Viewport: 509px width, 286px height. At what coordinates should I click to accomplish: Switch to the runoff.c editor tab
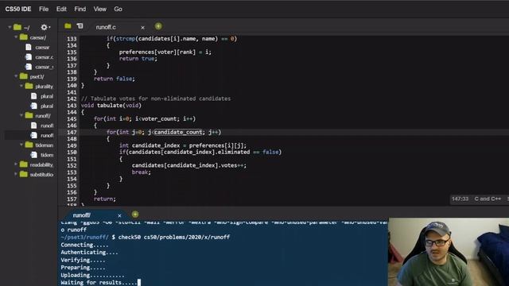pyautogui.click(x=106, y=27)
